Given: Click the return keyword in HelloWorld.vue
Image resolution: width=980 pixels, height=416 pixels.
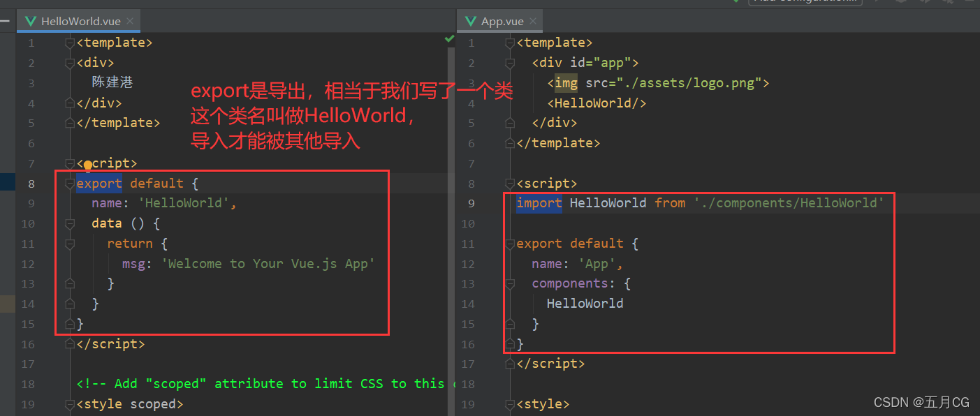Looking at the screenshot, I should pyautogui.click(x=130, y=244).
